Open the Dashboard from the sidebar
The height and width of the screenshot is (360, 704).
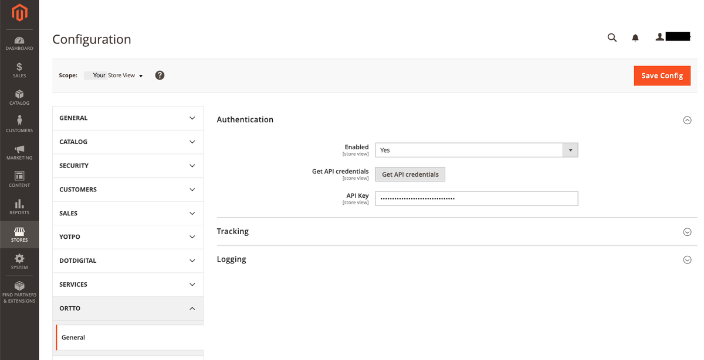[x=19, y=42]
